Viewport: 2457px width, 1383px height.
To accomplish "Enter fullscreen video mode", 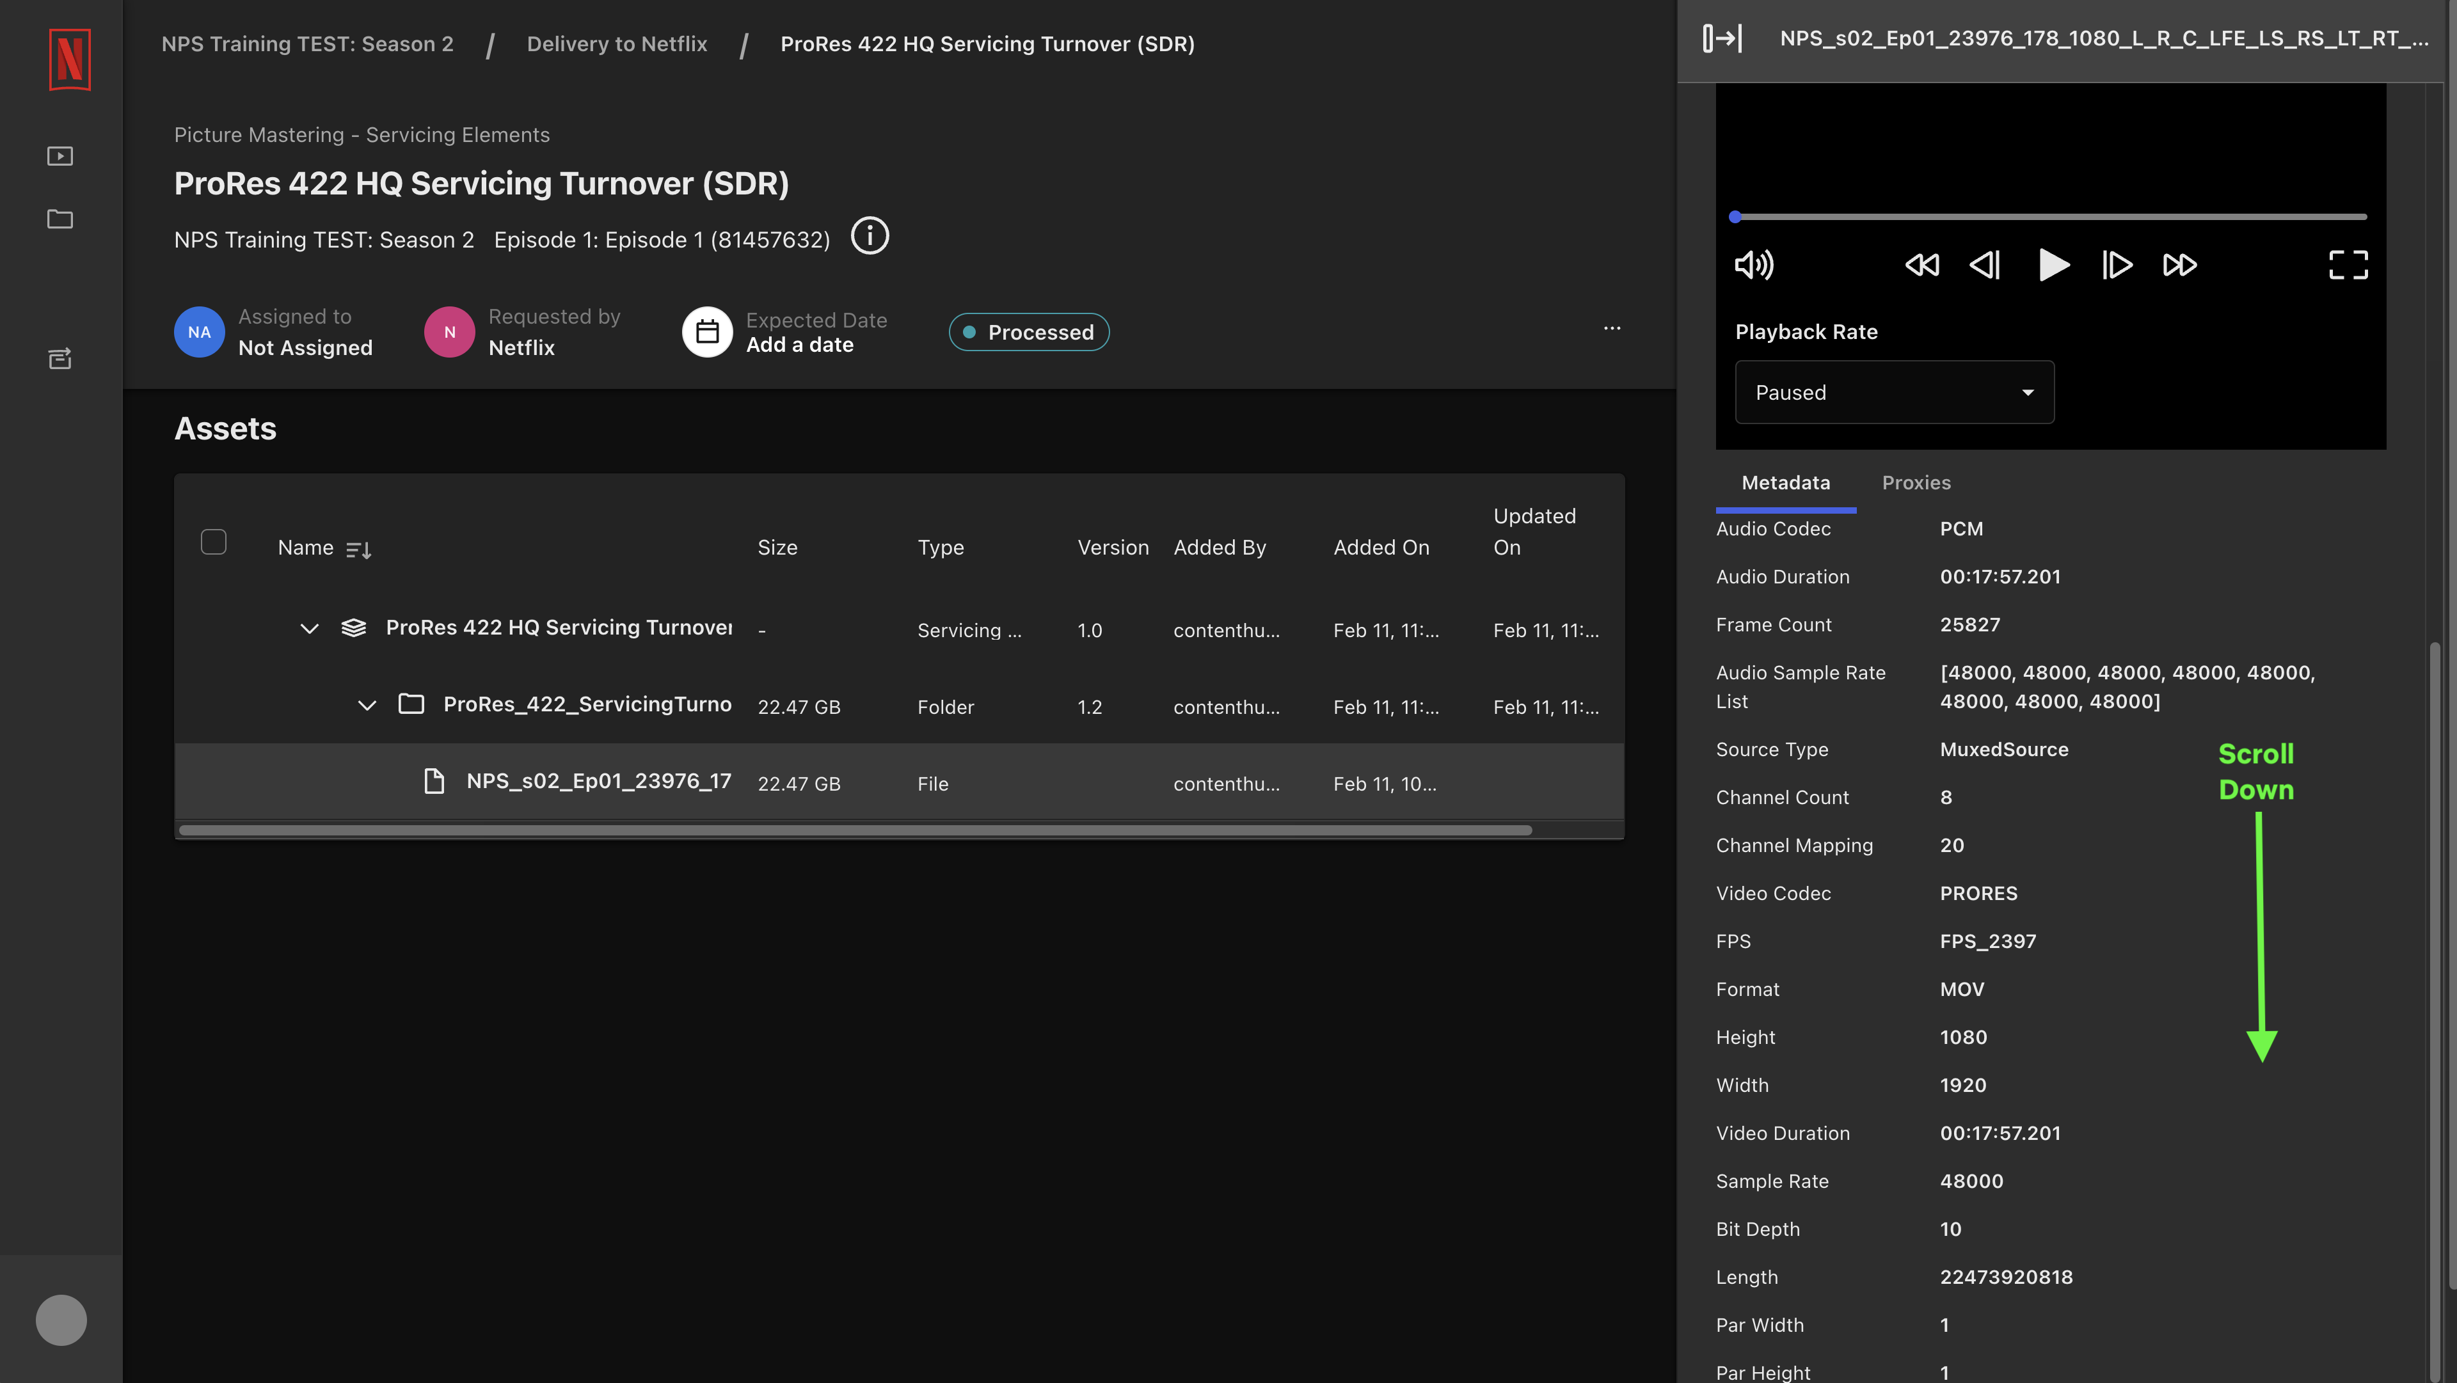I will 2348,264.
